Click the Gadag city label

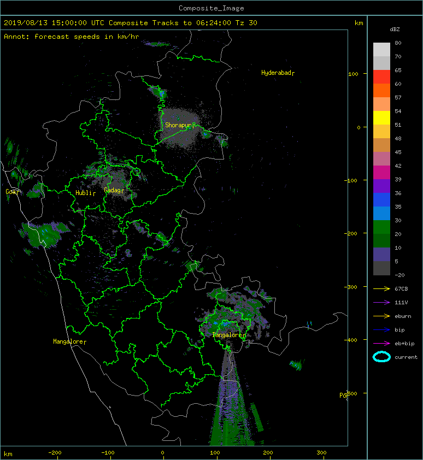(114, 191)
